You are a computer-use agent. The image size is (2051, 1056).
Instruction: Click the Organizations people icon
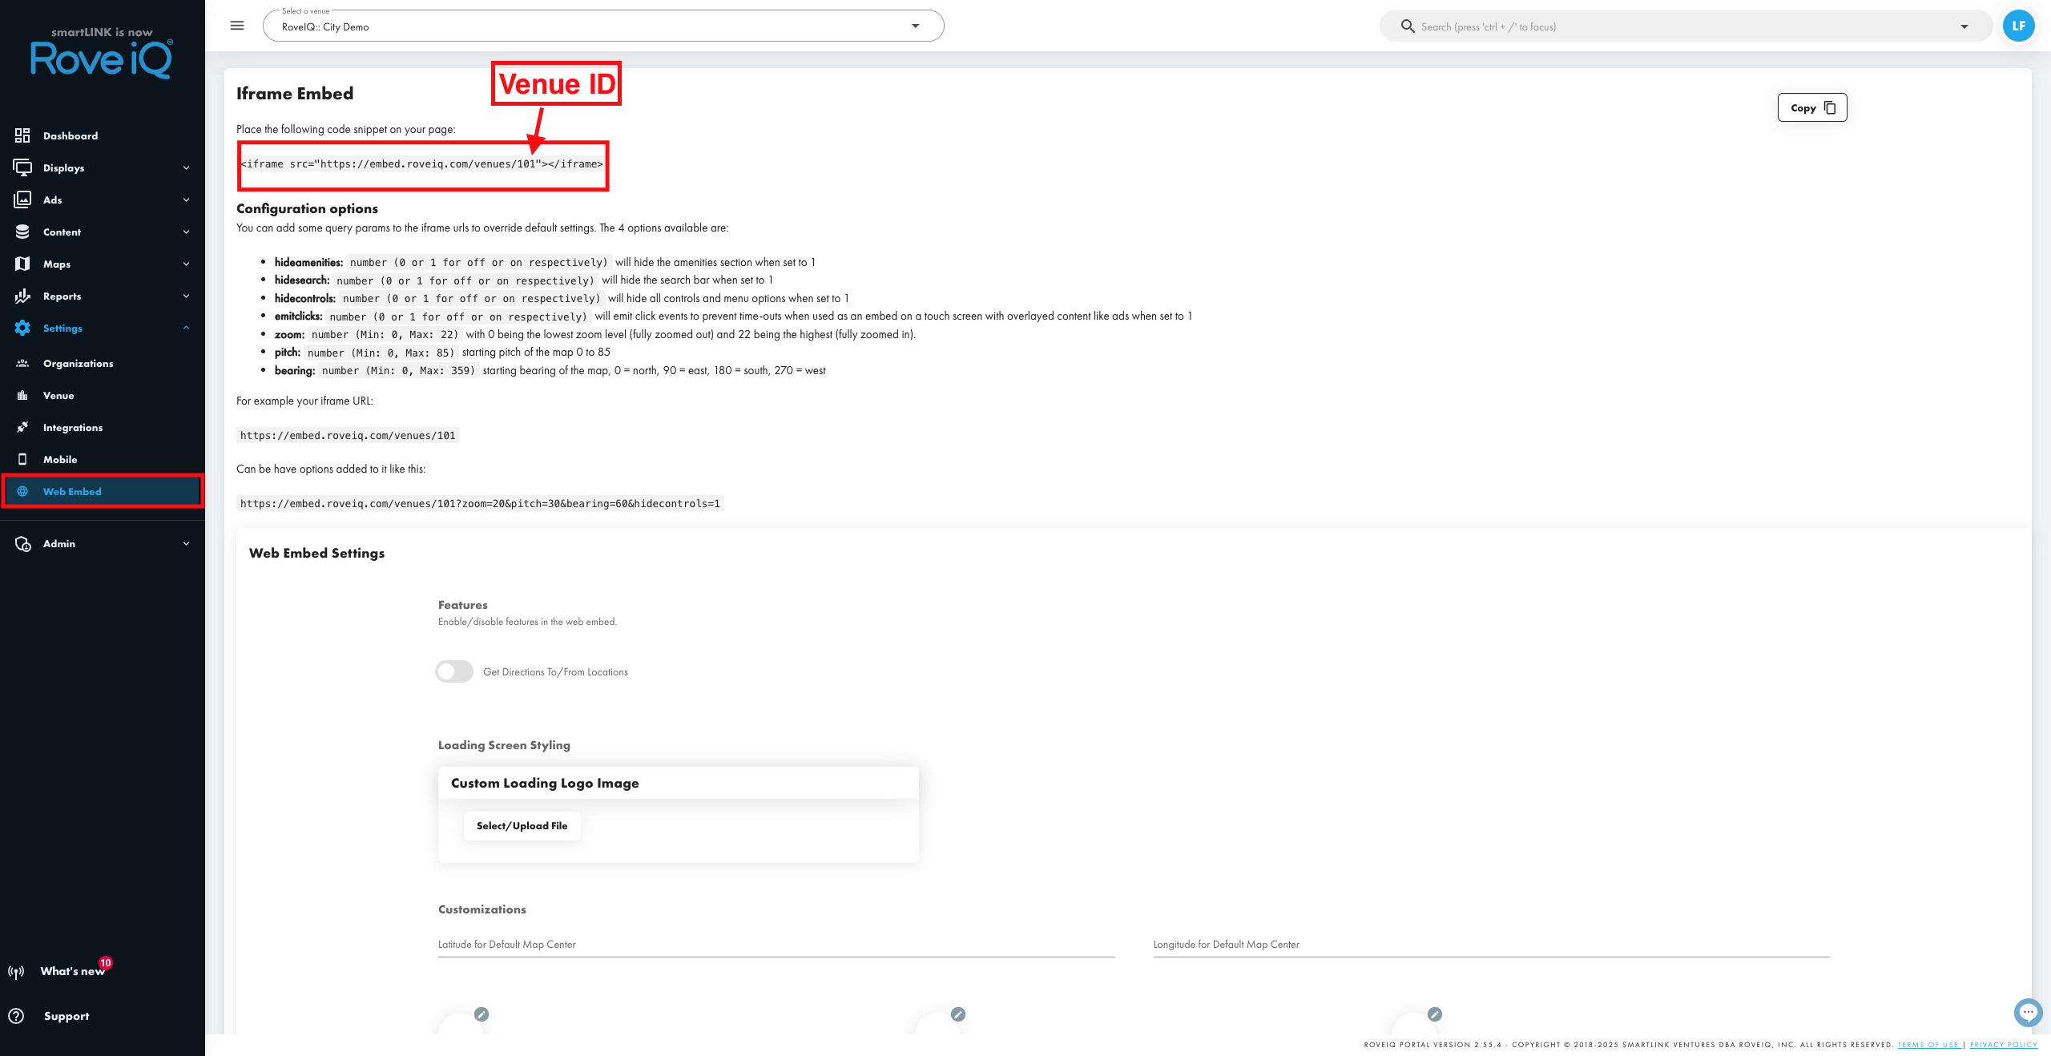[x=22, y=363]
